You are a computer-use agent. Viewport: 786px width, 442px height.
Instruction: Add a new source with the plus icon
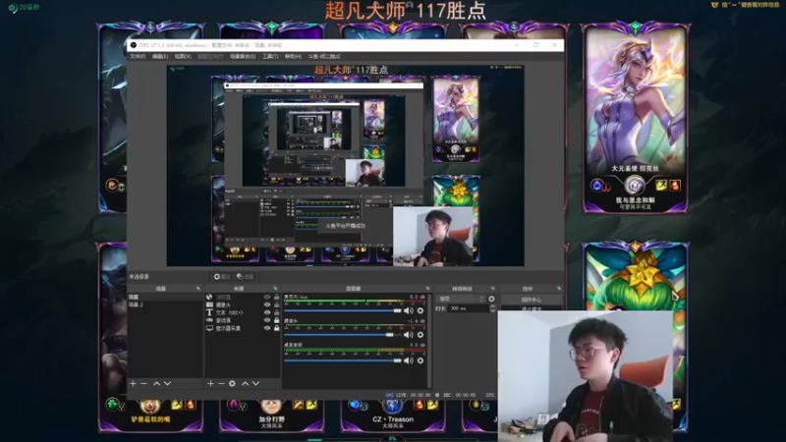click(x=210, y=383)
